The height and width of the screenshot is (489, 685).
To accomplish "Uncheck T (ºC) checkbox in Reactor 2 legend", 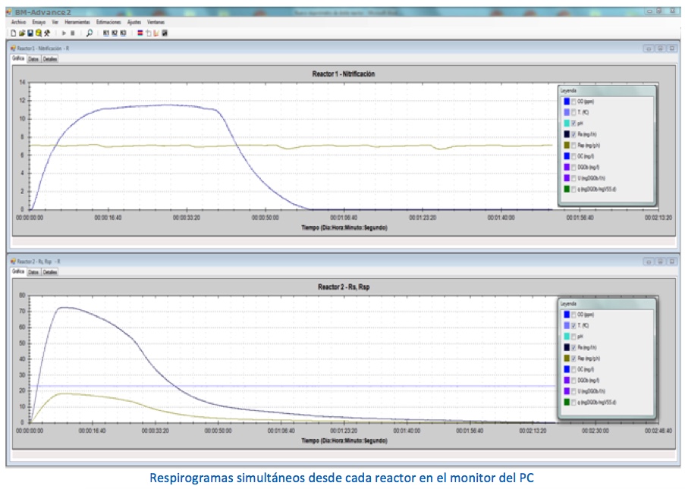I will [573, 326].
